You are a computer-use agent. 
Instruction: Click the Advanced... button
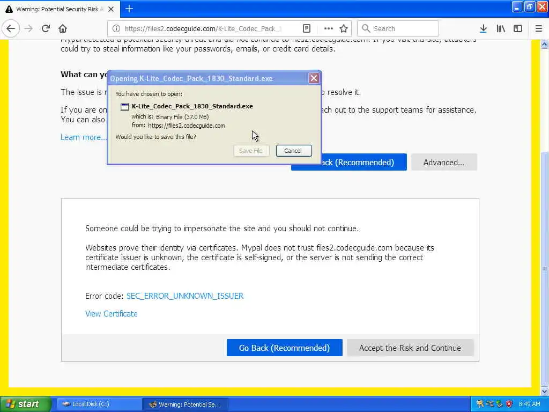tap(444, 162)
